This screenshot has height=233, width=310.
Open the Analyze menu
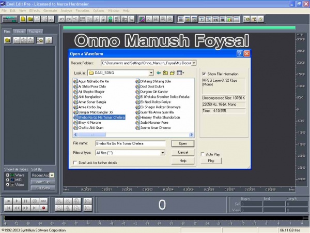point(67,10)
